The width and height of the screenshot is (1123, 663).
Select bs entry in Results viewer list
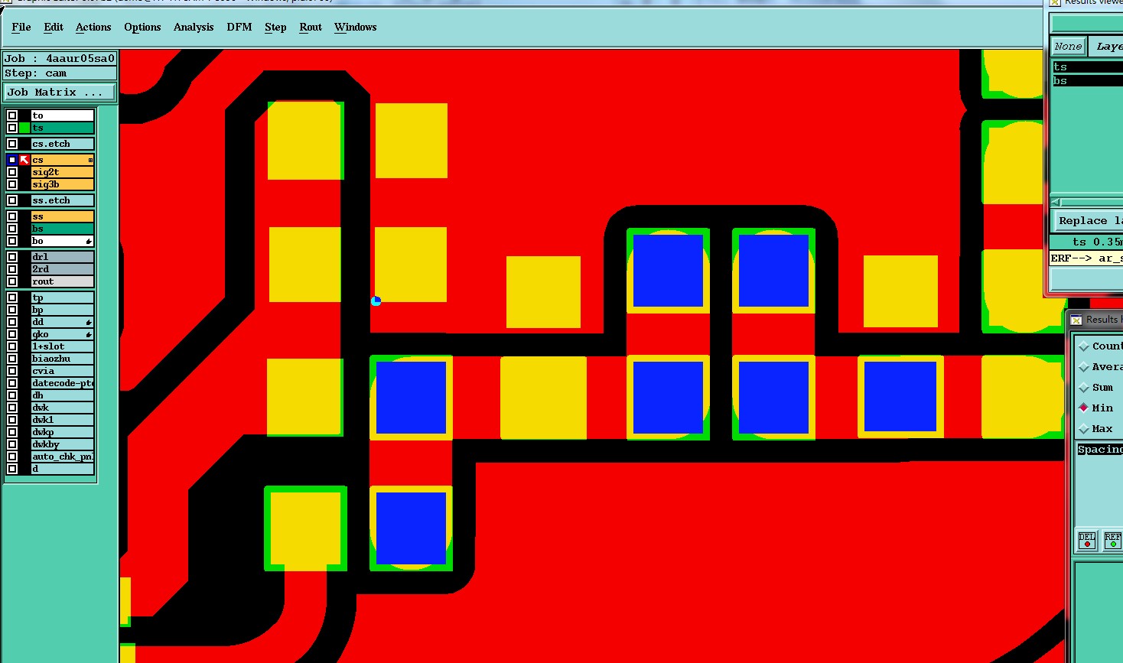click(1087, 81)
